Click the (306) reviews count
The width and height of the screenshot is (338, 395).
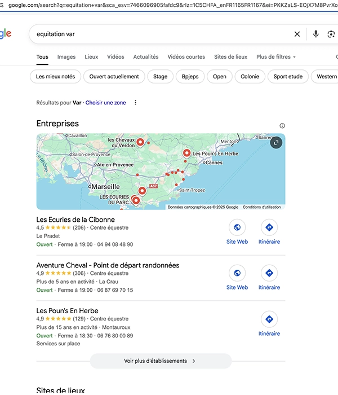[x=79, y=273]
